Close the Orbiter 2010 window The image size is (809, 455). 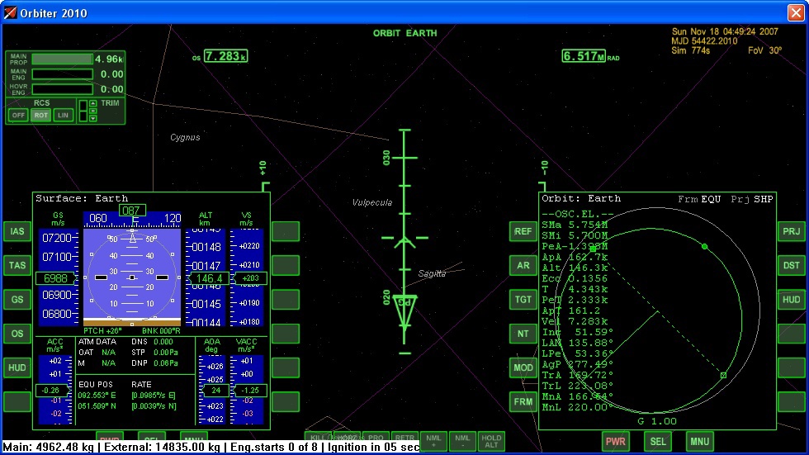coord(796,12)
